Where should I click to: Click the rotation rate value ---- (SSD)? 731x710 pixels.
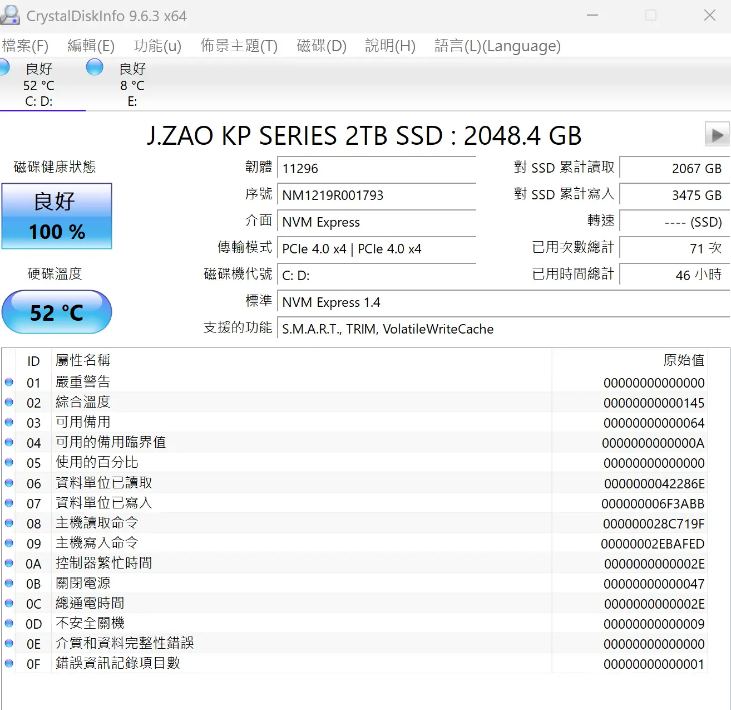pyautogui.click(x=675, y=222)
